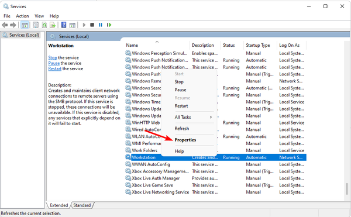Screen dimensions: 351x217
Task: Select the Work Folders service name
Action: point(144,150)
